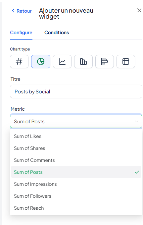Choose Sum of Shares option

76,148
